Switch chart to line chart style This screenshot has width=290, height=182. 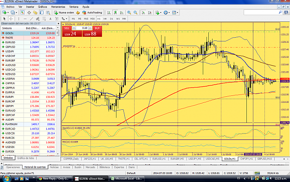(122, 13)
